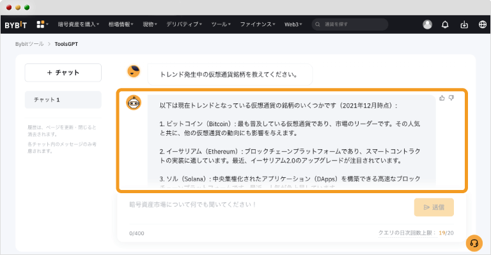Expand the Web3 menu

tap(293, 24)
